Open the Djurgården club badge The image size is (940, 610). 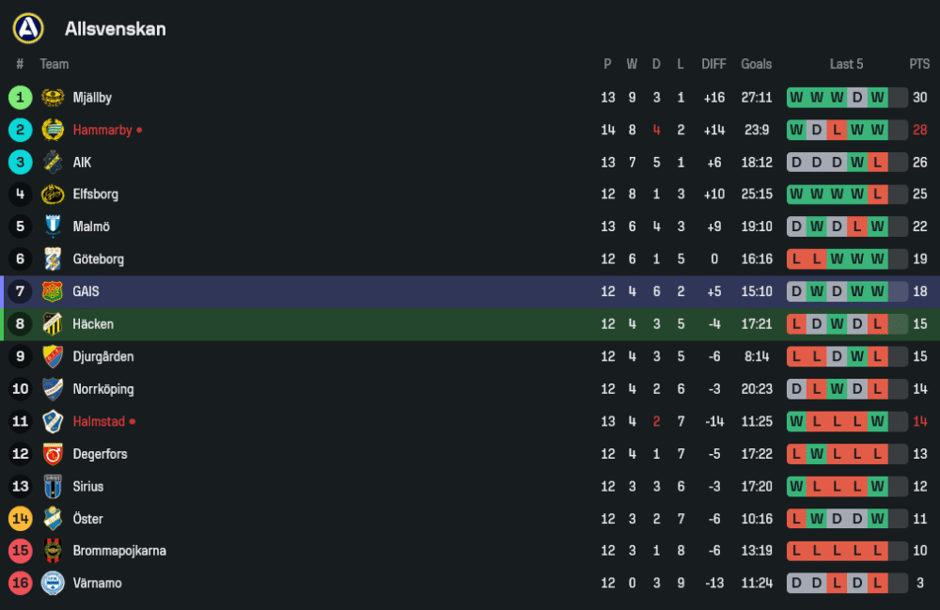[53, 356]
